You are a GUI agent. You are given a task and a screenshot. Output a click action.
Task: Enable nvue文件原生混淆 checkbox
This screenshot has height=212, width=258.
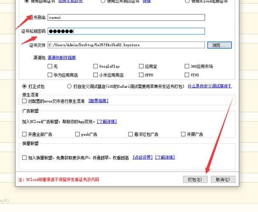[24, 101]
